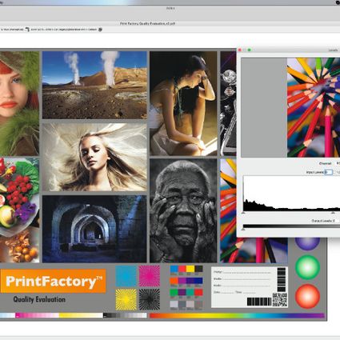Click the histogram graph in the Levels window
This screenshot has height=340, width=340.
click(291, 194)
